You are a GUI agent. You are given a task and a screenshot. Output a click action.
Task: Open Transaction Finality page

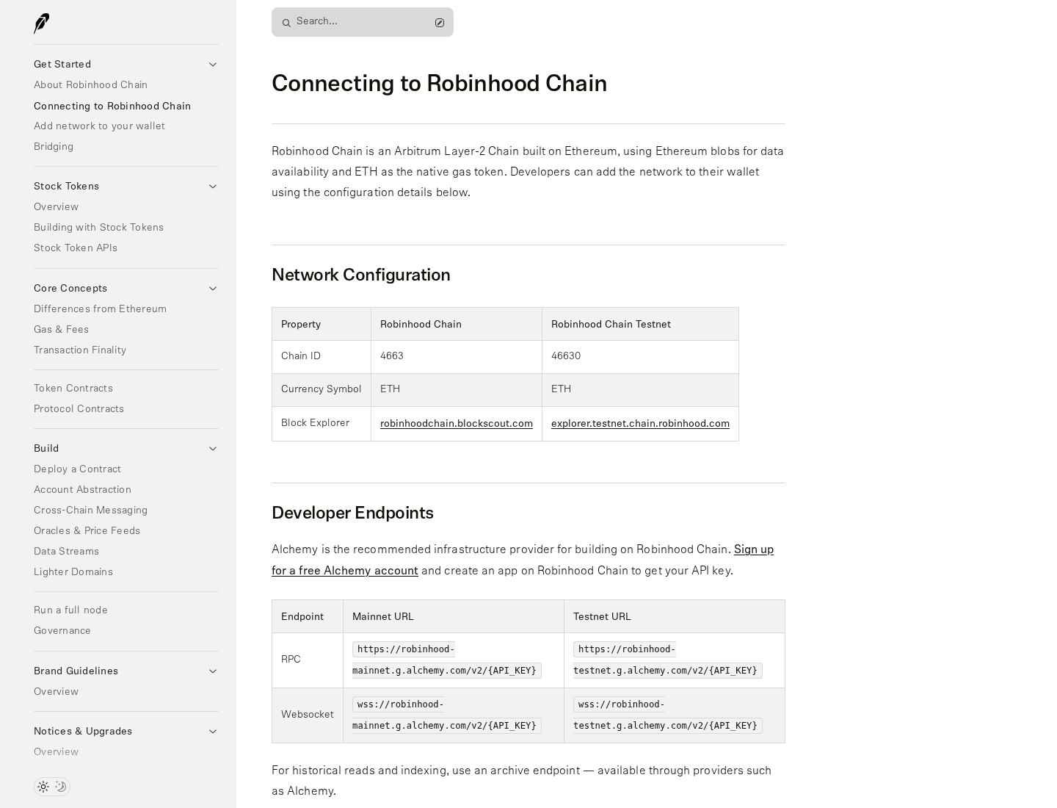(x=80, y=350)
